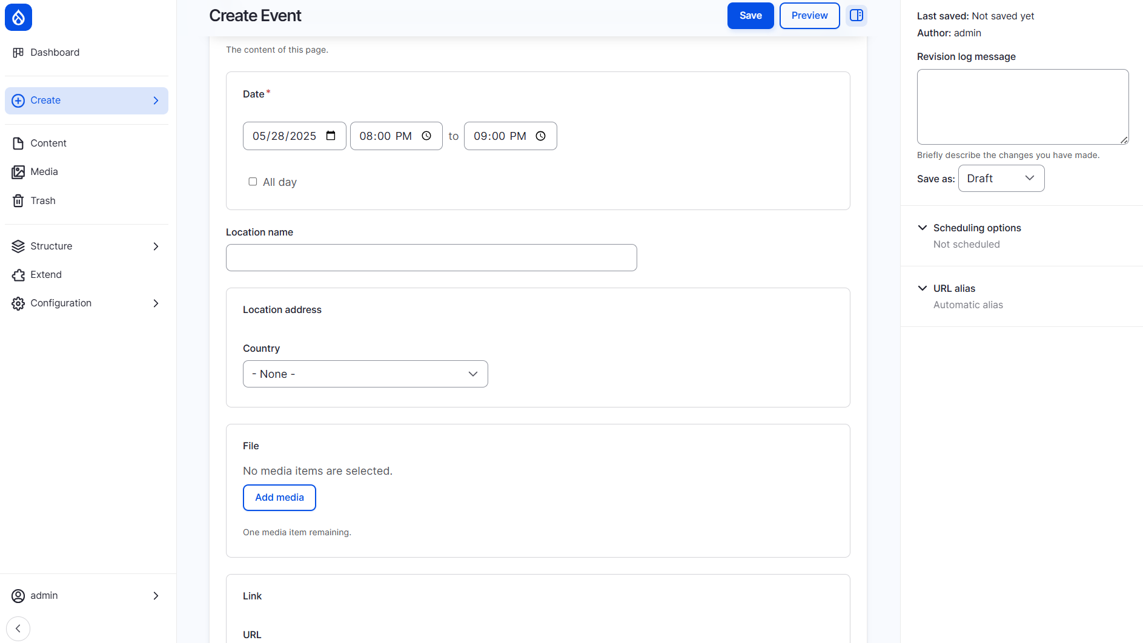The image size is (1143, 643).
Task: Click the start time clock icon
Action: click(426, 136)
